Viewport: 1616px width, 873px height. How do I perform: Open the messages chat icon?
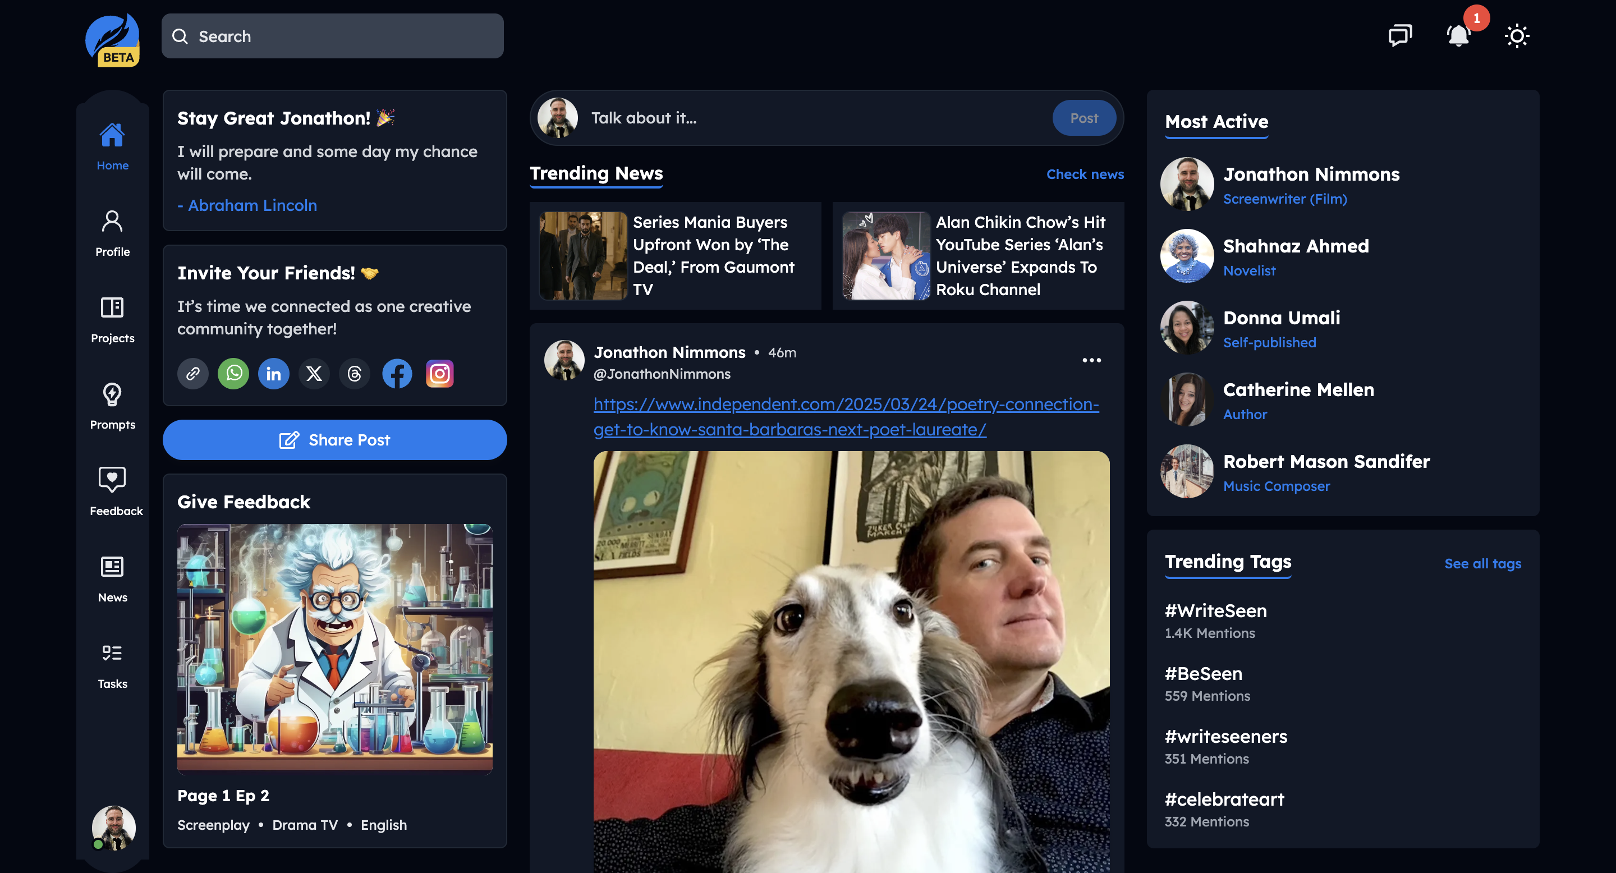pyautogui.click(x=1399, y=36)
